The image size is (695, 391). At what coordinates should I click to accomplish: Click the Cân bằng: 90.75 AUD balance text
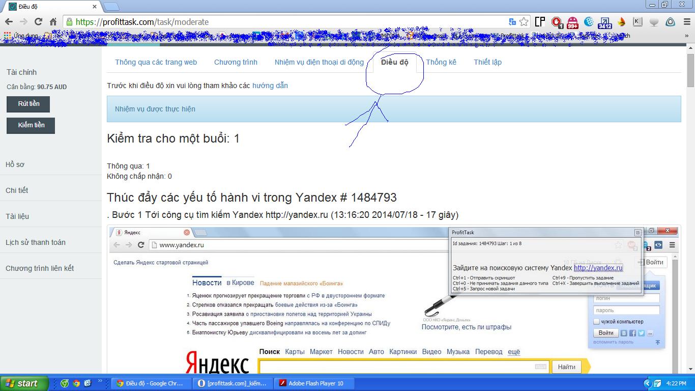(37, 87)
